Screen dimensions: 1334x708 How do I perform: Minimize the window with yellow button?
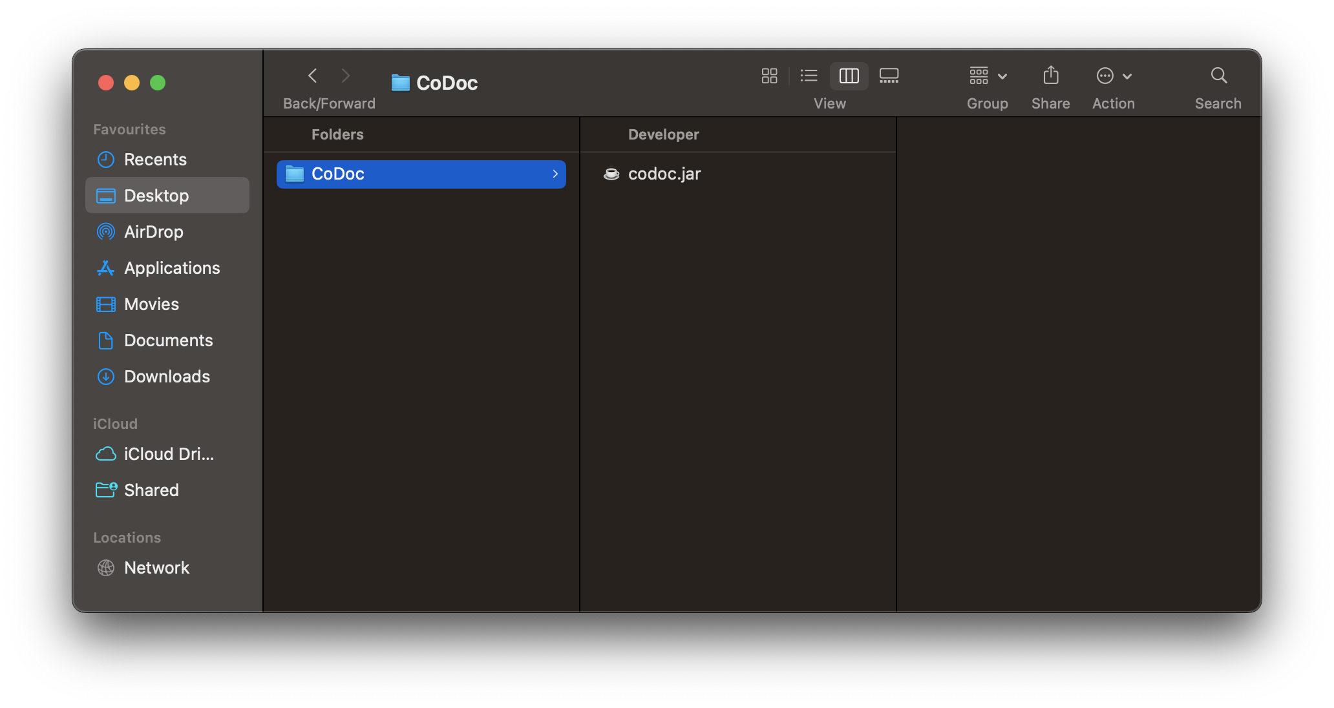(x=132, y=83)
